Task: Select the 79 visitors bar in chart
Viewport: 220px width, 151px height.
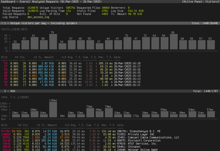Action: tap(53, 41)
